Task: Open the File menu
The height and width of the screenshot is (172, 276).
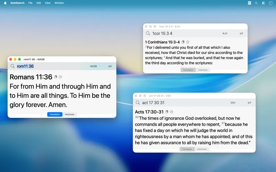Action: click(30, 3)
